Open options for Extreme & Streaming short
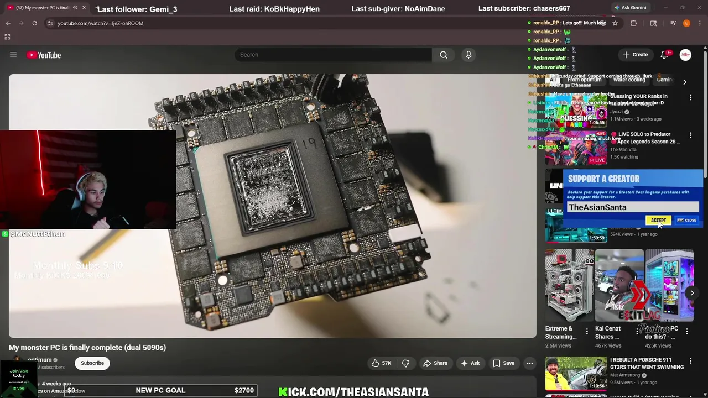The height and width of the screenshot is (398, 708). coord(587,332)
